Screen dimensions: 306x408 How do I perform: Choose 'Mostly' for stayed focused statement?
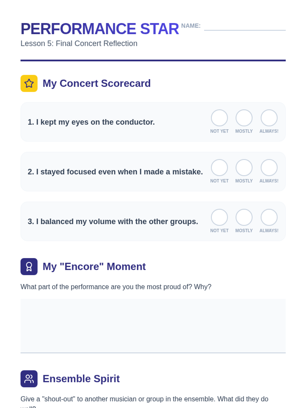[244, 168]
